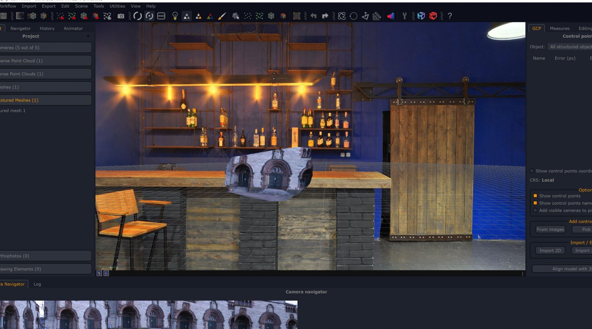Toggle scene lighting with the lightbulb icon

[175, 16]
